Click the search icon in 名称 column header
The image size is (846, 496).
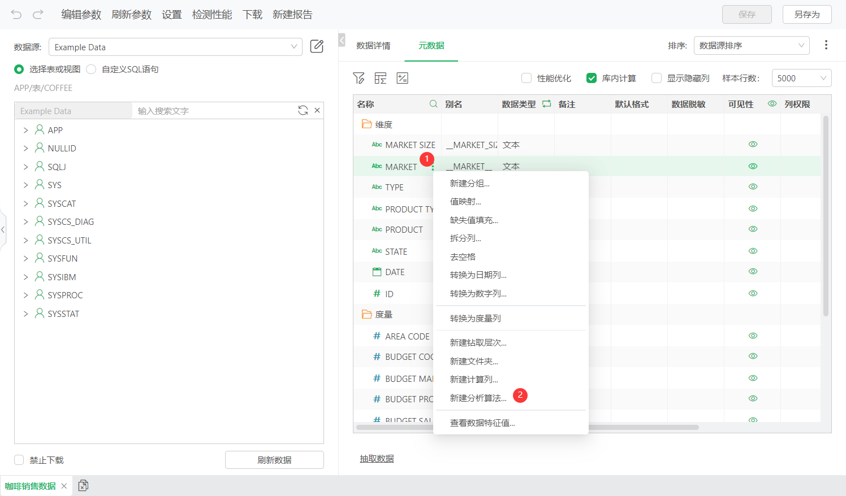(x=433, y=104)
